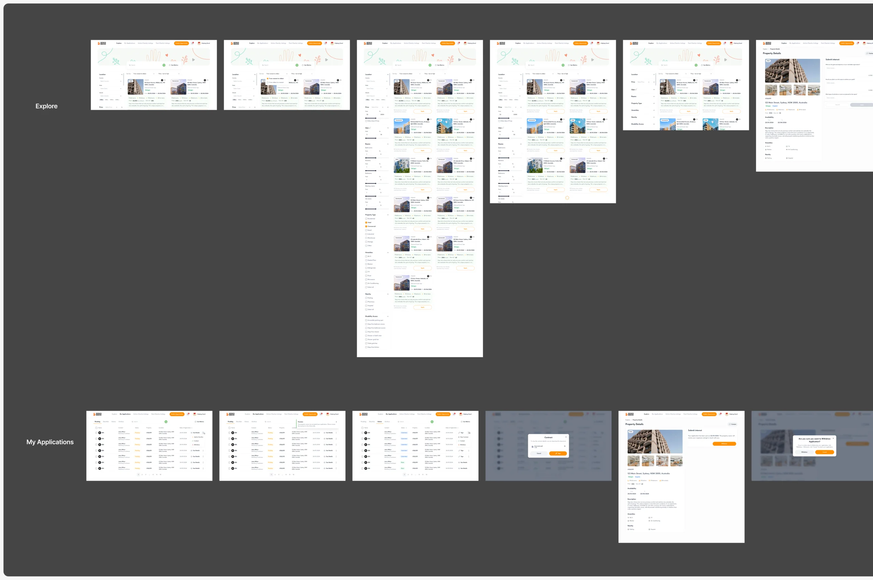This screenshot has height=580, width=873.
Task: Expand the collapsed Rooms filter section
Action: [x=654, y=96]
